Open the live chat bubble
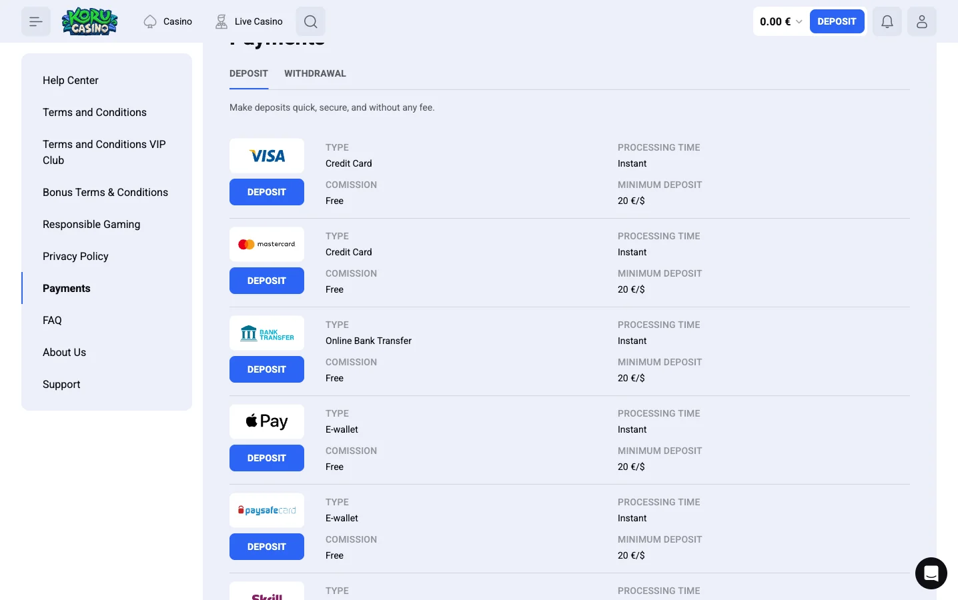 (x=931, y=573)
